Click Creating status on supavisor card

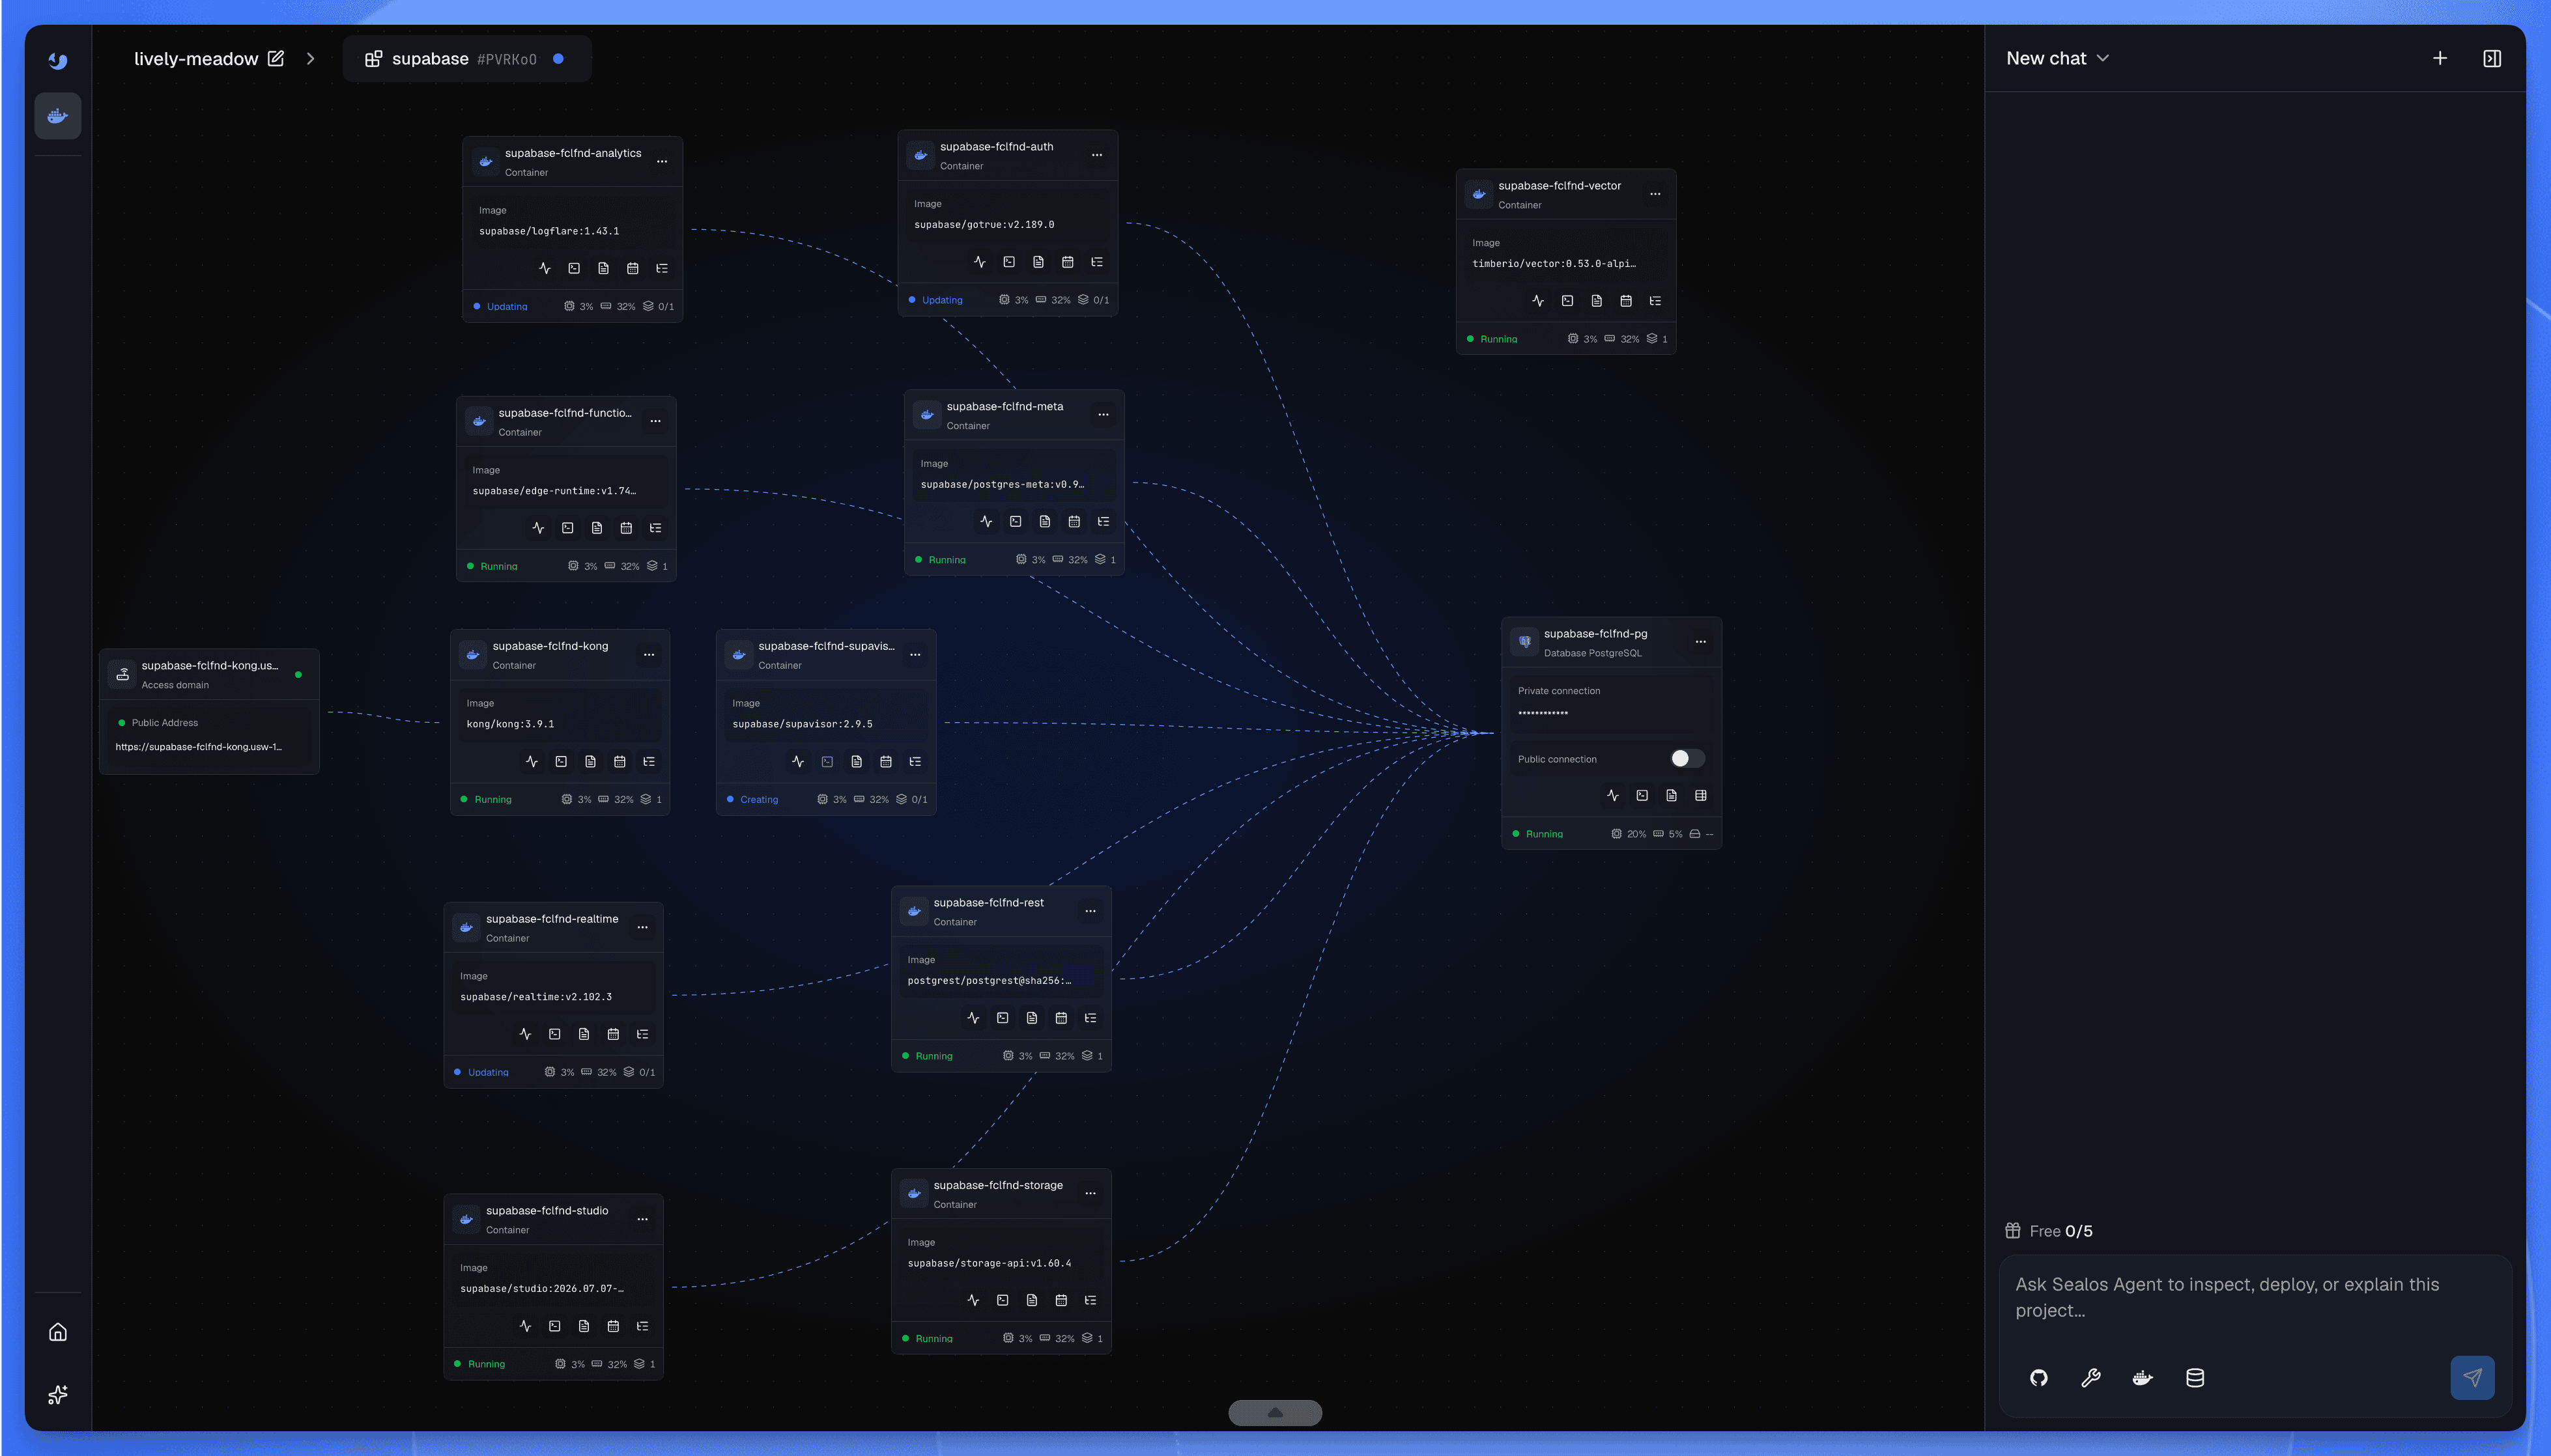[760, 800]
